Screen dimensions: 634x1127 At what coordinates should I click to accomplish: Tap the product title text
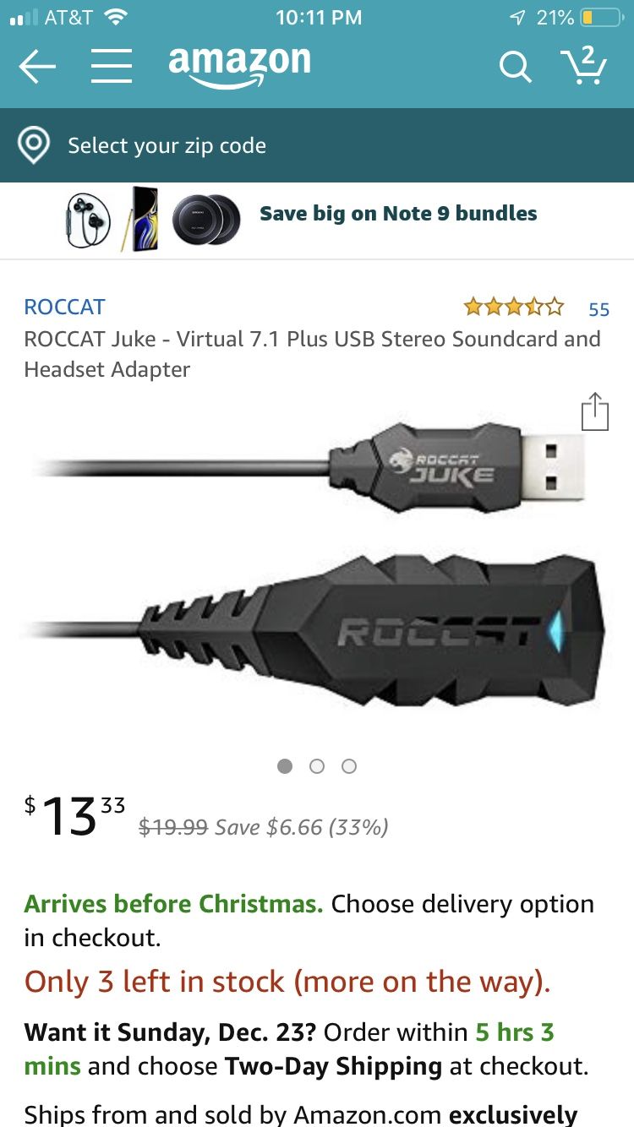313,354
